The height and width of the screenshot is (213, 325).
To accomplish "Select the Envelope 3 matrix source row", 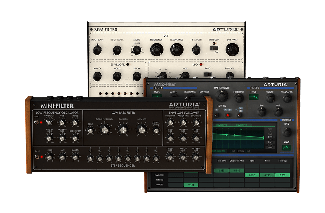I will coord(159,175).
